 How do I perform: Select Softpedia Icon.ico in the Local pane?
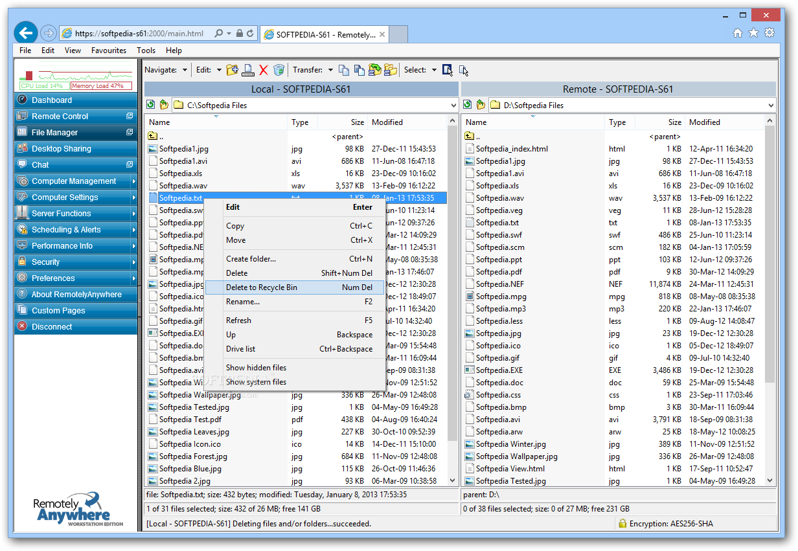pyautogui.click(x=190, y=444)
